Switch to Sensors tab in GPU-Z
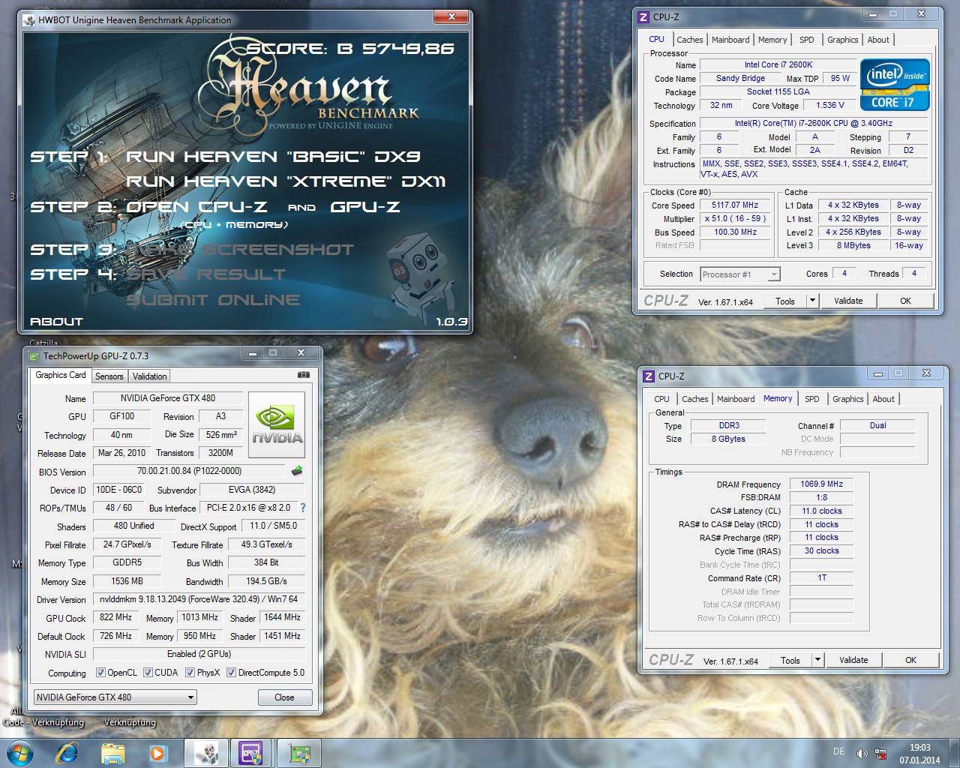 (109, 376)
